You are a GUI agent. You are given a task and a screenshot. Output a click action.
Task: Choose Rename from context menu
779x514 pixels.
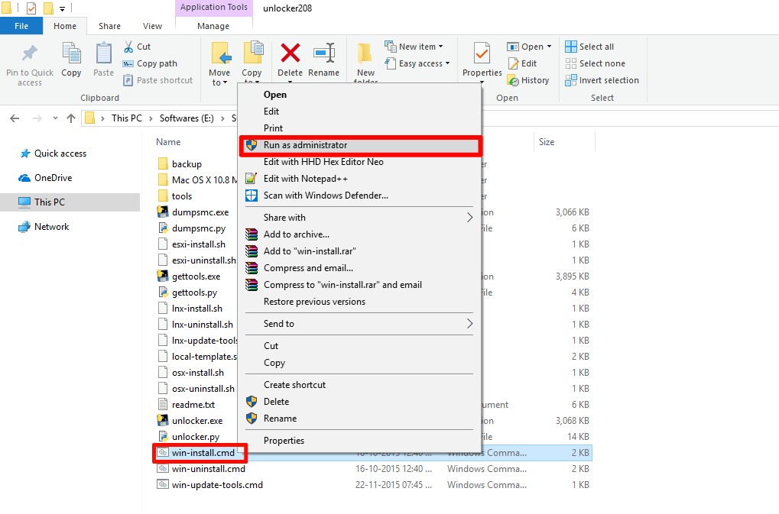click(x=359, y=419)
